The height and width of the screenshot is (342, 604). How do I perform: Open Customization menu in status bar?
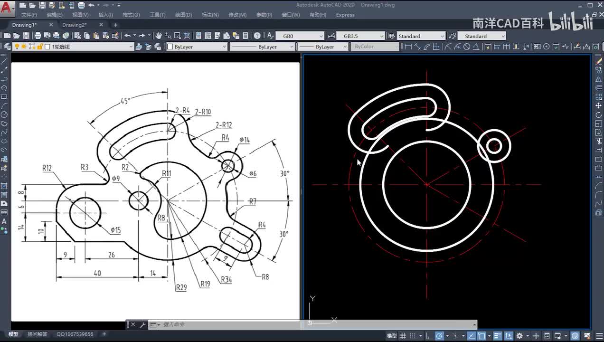pyautogui.click(x=599, y=336)
